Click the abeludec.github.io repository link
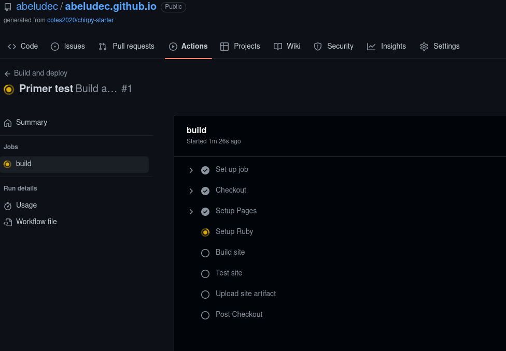Screen dimensions: 506x351 click(110, 7)
